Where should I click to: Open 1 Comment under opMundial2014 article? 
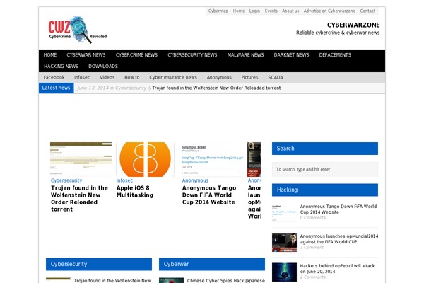coord(312,247)
